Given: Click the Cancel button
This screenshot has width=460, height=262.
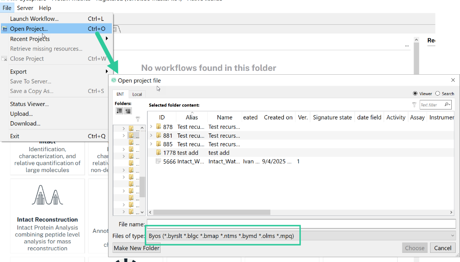Looking at the screenshot, I should coord(443,248).
